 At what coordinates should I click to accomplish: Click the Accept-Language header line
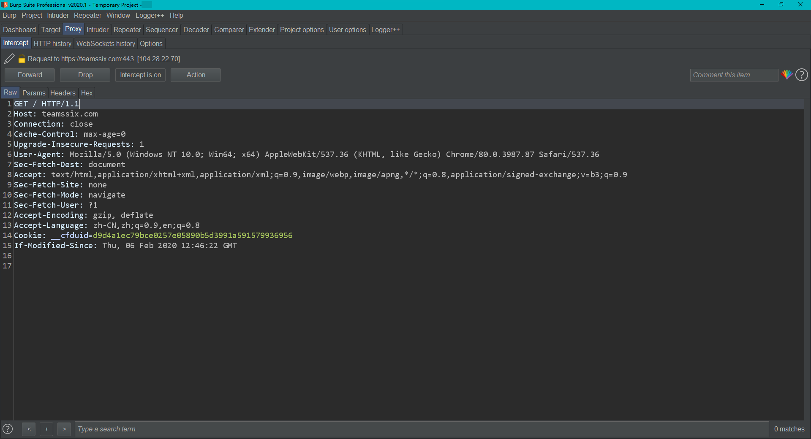tap(107, 225)
